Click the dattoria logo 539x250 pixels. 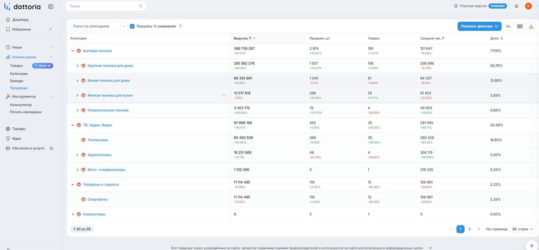coord(22,7)
